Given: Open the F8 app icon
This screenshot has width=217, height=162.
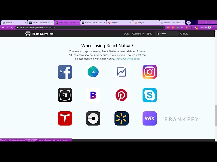Looking at the screenshot, I should tap(65, 95).
